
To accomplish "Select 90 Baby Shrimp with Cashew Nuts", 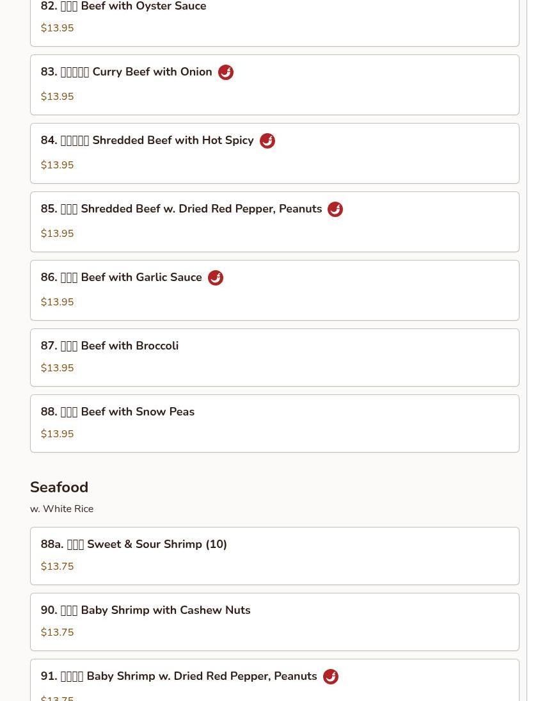I will pyautogui.click(x=274, y=622).
